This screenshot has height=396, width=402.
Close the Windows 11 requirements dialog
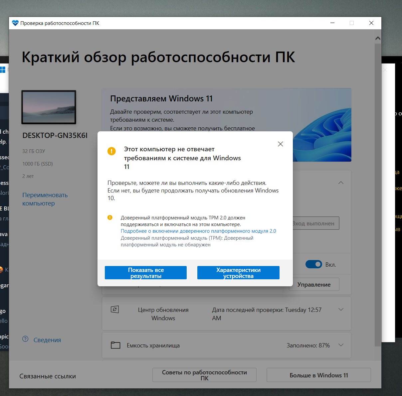281,144
